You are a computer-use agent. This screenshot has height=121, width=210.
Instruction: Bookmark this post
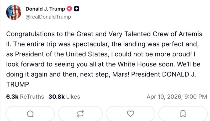point(183,114)
